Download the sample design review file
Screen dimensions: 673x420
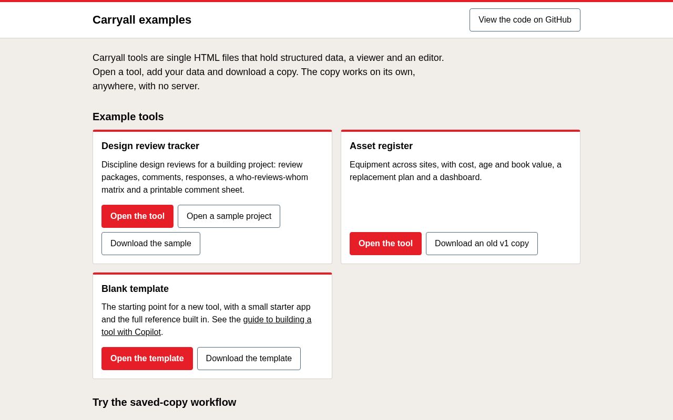click(x=151, y=244)
